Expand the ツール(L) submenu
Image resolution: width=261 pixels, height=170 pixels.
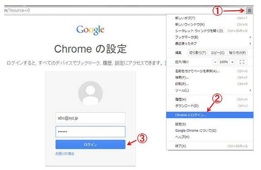click(210, 90)
